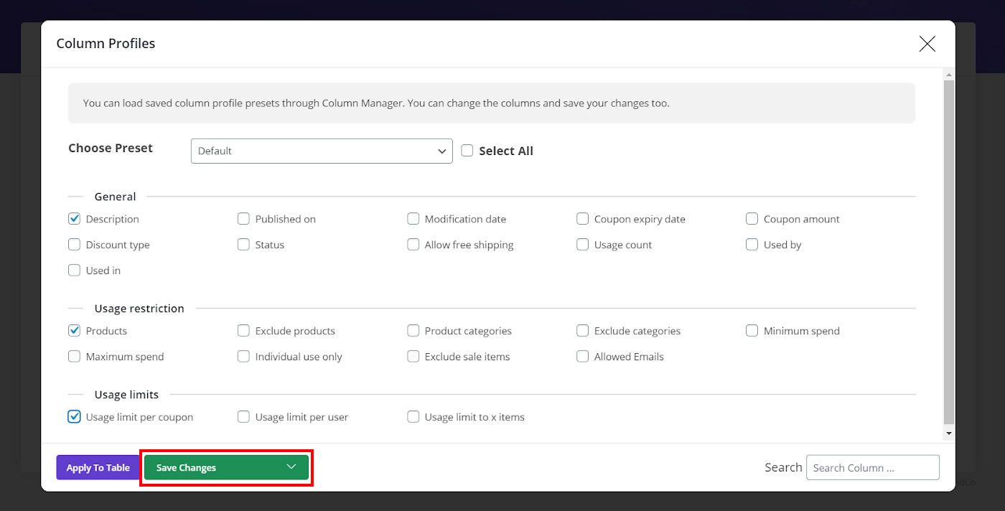The image size is (1005, 511).
Task: Check the Coupon amount box
Action: tap(752, 219)
